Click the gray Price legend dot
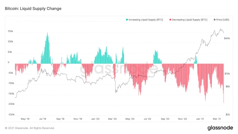238x134 pixels. coord(214,20)
